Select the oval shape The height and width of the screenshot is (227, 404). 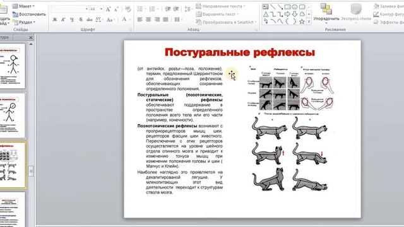click(x=295, y=7)
